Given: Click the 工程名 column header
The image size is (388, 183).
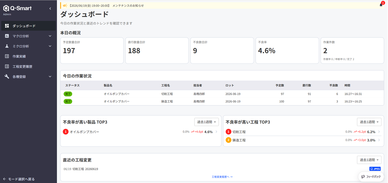Looking at the screenshot, I should pos(166,85).
